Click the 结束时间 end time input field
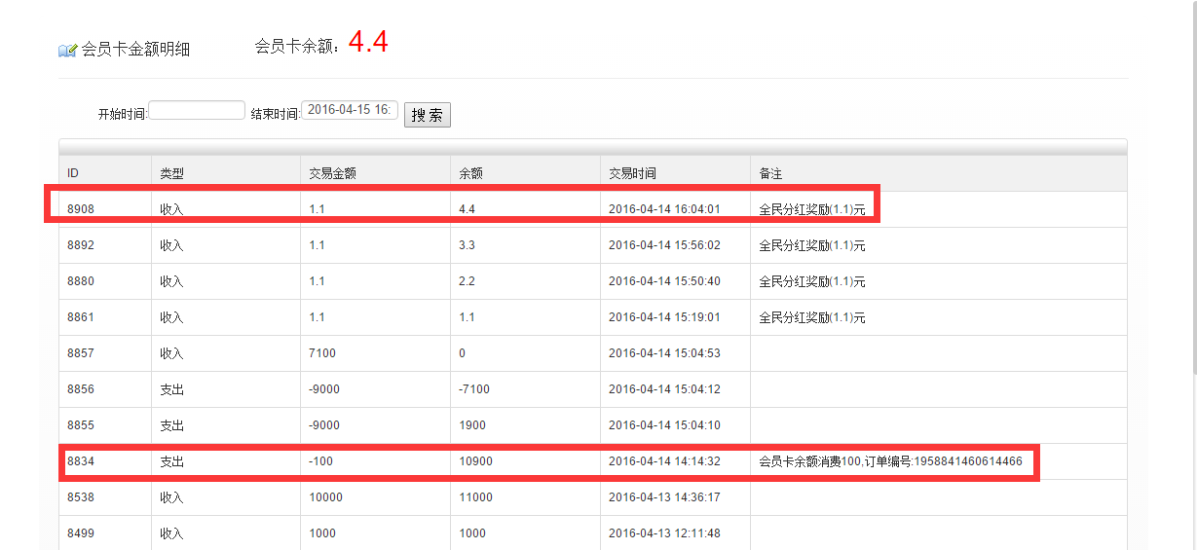This screenshot has height=550, width=1197. coord(350,110)
